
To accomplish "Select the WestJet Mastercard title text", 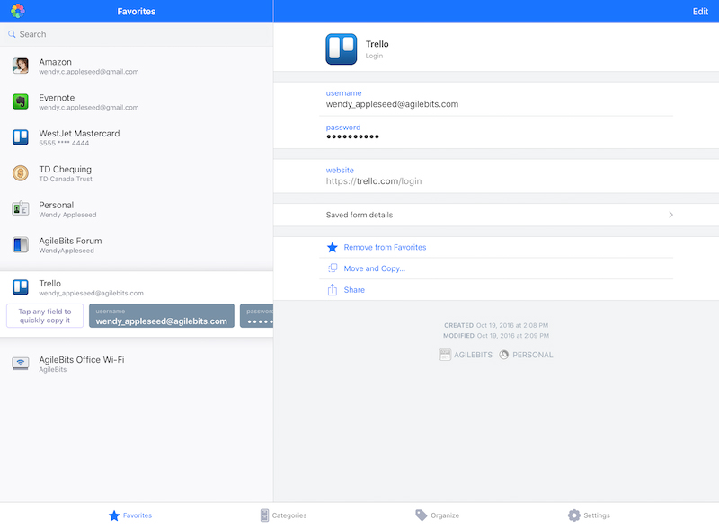I will (x=79, y=134).
